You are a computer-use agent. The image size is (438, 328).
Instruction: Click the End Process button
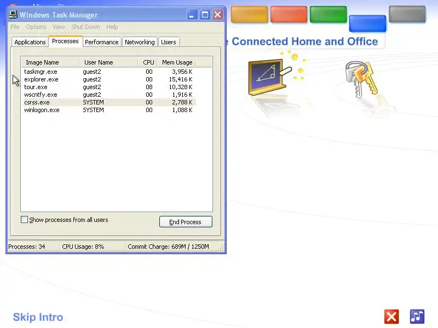(186, 222)
